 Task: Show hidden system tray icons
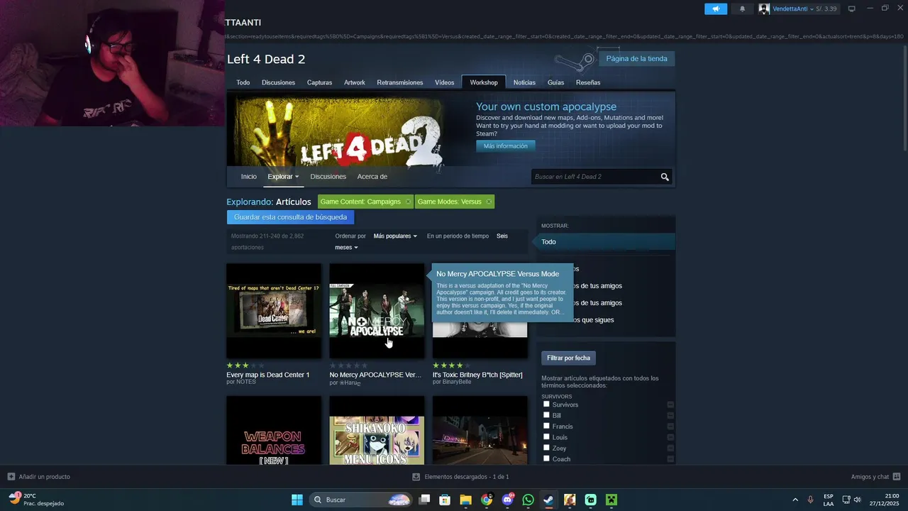click(794, 500)
